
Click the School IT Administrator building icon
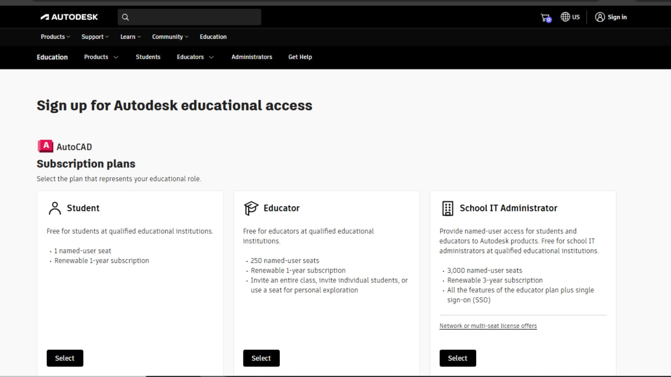click(x=448, y=208)
